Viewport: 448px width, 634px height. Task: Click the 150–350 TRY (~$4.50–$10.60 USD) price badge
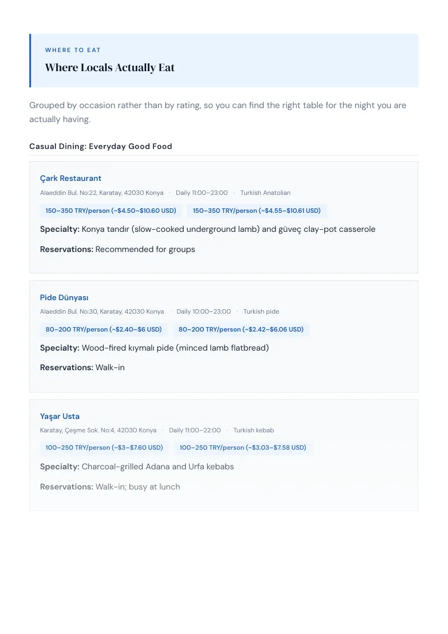click(111, 211)
